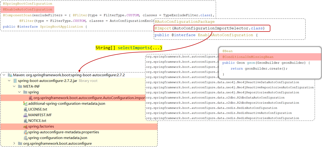
Task: Click the Maven library icon in tree
Action: tap(10, 75)
